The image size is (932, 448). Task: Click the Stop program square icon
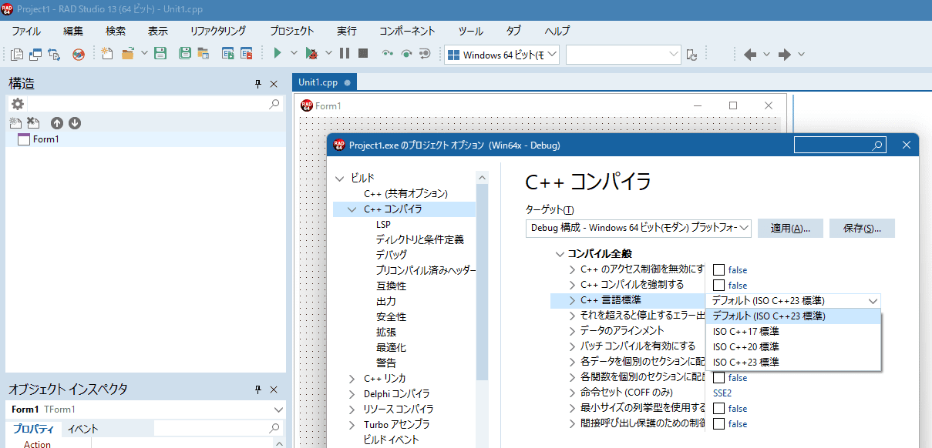click(x=363, y=54)
